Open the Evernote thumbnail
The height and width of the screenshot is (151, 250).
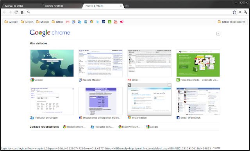198,63
